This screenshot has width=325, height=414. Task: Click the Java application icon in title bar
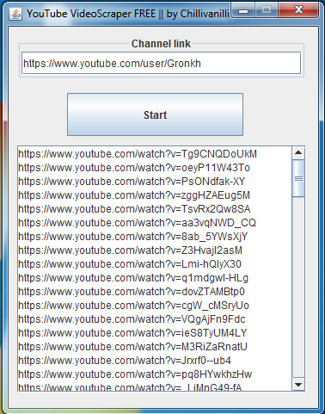(15, 14)
